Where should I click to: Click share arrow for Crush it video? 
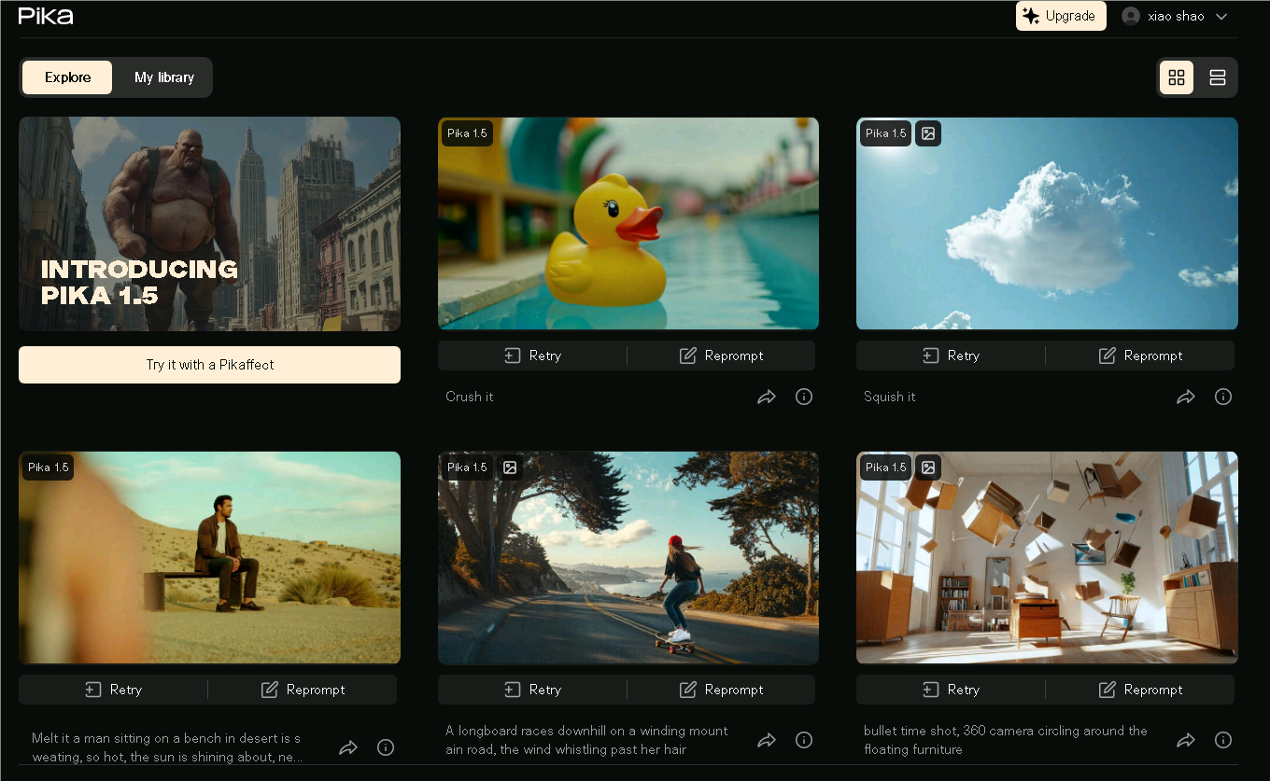click(767, 397)
